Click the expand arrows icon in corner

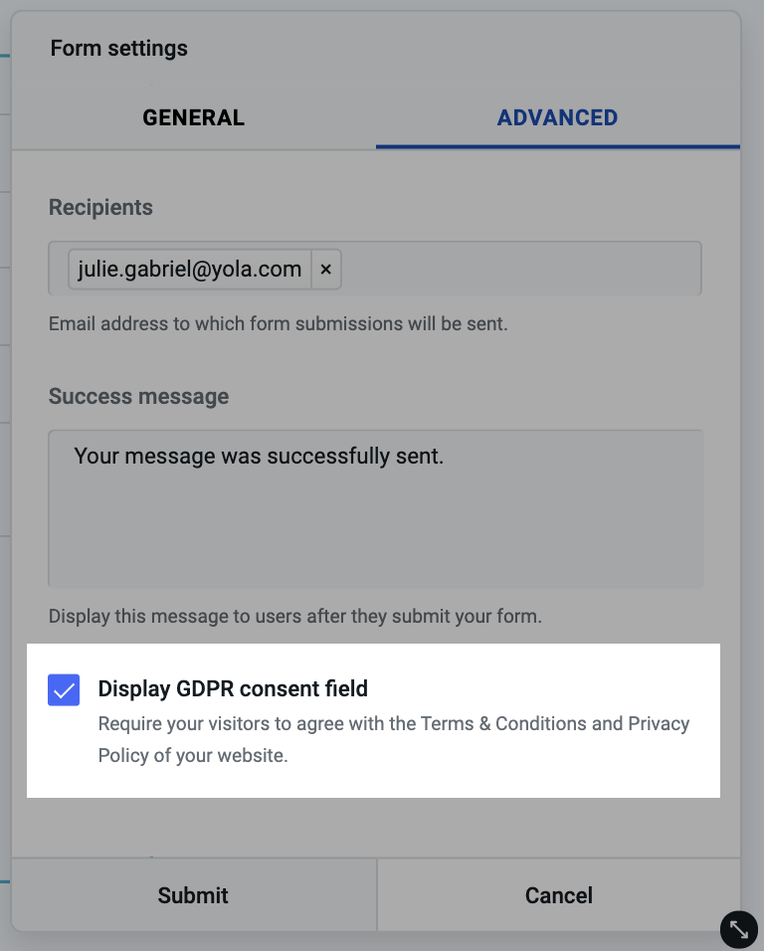click(738, 929)
